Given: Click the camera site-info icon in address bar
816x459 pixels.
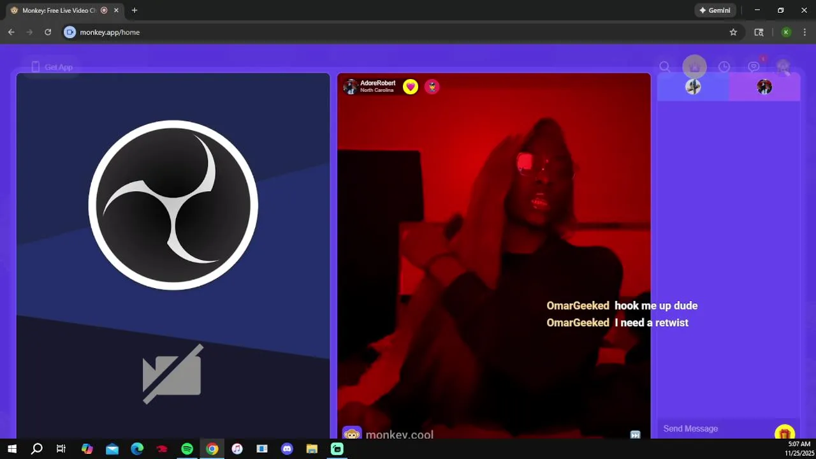Looking at the screenshot, I should [70, 32].
